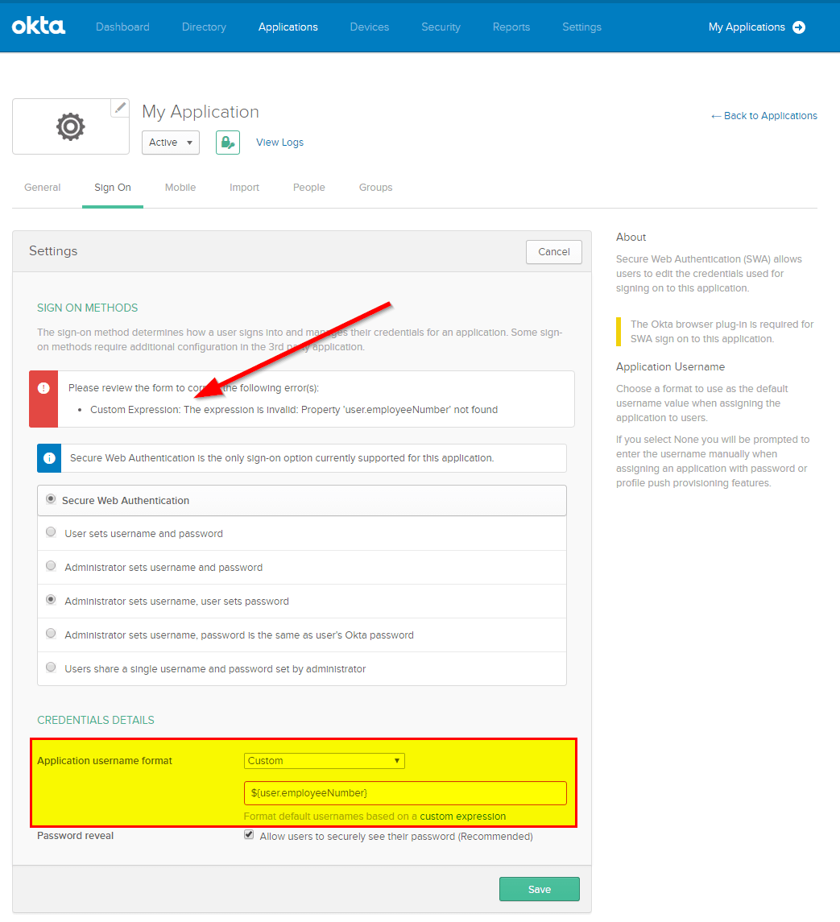Open the Active status dropdown
840x922 pixels.
click(x=171, y=143)
